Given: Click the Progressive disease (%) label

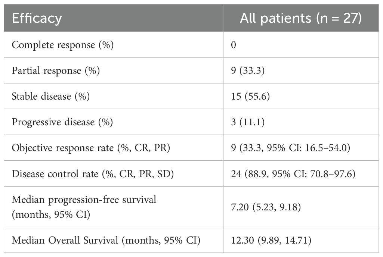Looking at the screenshot, I should [x=62, y=122].
